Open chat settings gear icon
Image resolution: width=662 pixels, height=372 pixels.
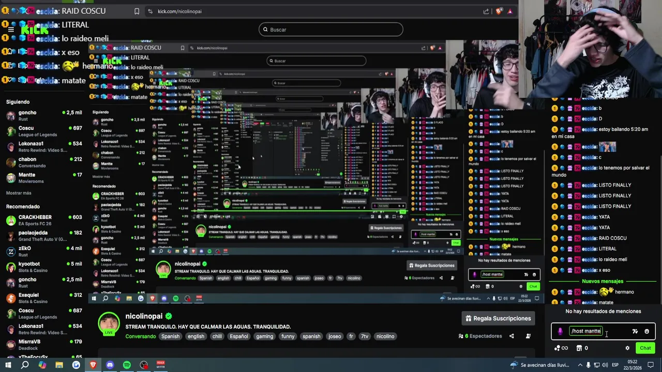pos(627,348)
